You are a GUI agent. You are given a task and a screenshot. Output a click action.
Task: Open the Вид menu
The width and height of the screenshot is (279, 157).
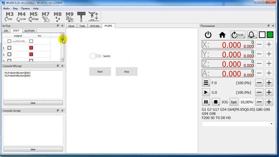point(15,8)
